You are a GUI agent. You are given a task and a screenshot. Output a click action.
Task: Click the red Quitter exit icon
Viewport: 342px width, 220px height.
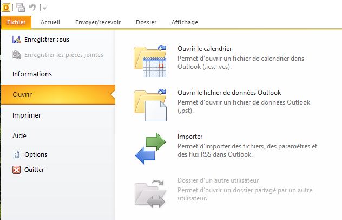pyautogui.click(x=16, y=170)
